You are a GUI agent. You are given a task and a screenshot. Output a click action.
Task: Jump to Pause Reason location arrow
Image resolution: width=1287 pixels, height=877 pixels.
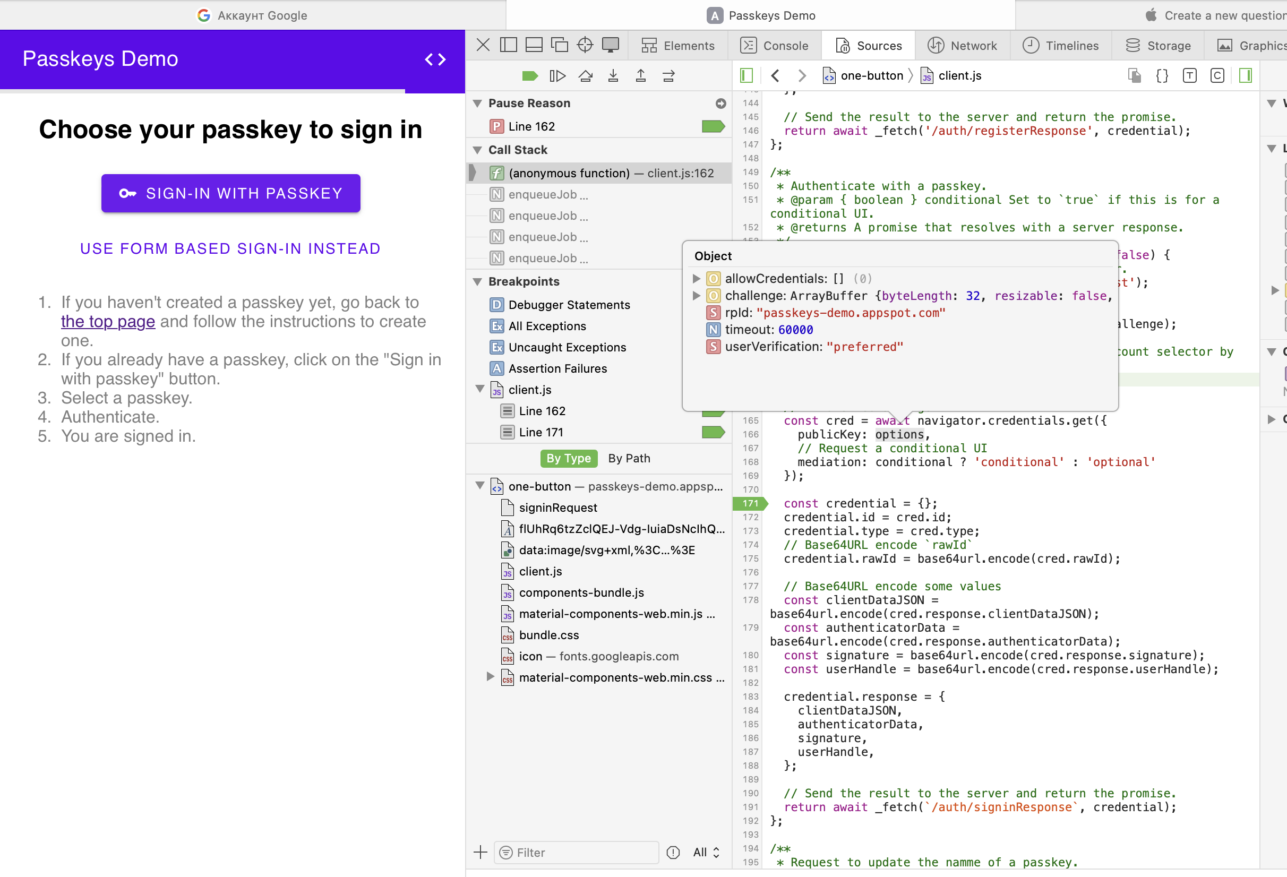pyautogui.click(x=720, y=104)
